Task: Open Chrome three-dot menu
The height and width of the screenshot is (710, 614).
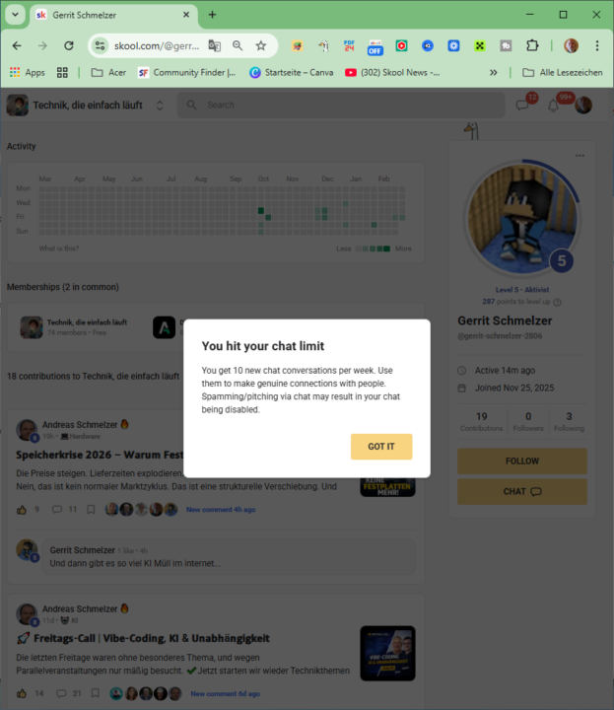Action: pyautogui.click(x=597, y=45)
